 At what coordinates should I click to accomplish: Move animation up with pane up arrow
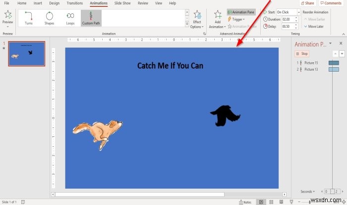click(x=335, y=53)
